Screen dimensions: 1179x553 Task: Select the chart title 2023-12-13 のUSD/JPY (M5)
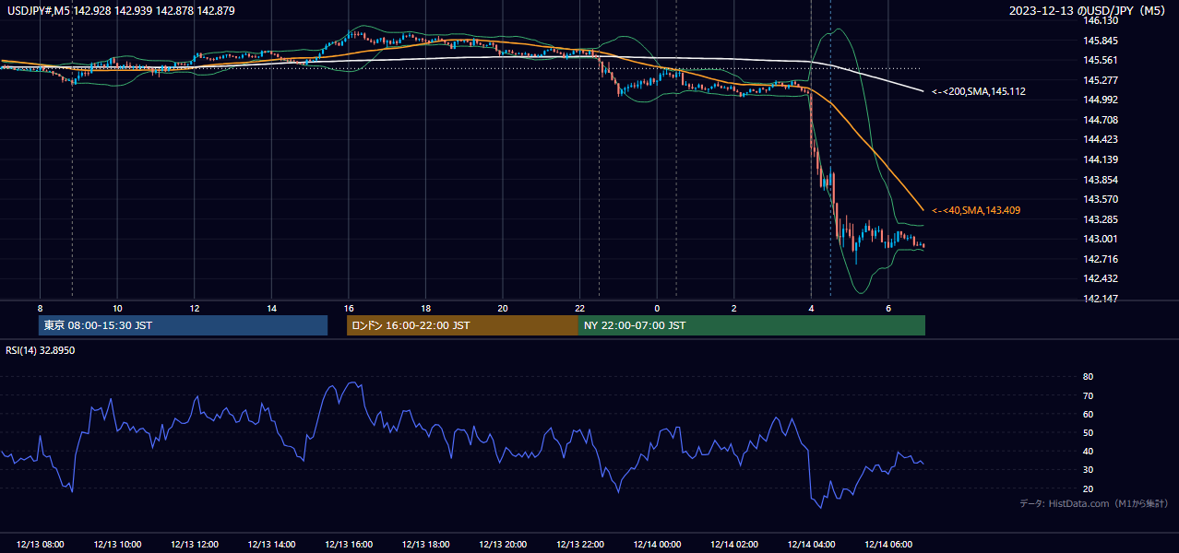coord(1086,10)
